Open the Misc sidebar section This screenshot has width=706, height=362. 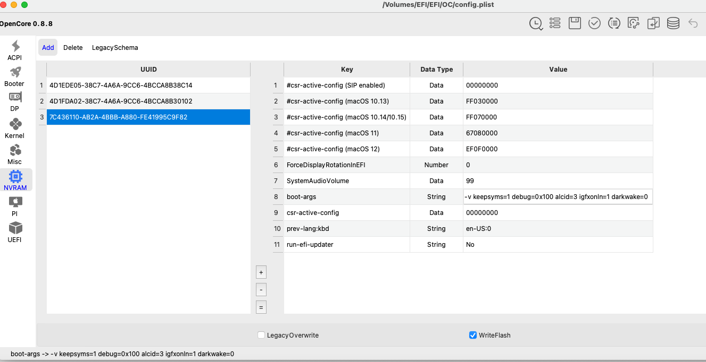click(x=15, y=154)
